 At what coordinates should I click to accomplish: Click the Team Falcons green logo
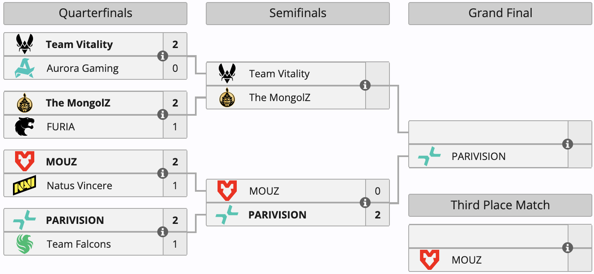point(25,244)
